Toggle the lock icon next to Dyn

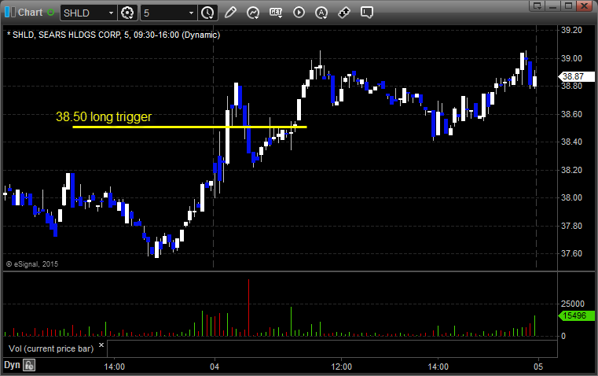(x=29, y=365)
